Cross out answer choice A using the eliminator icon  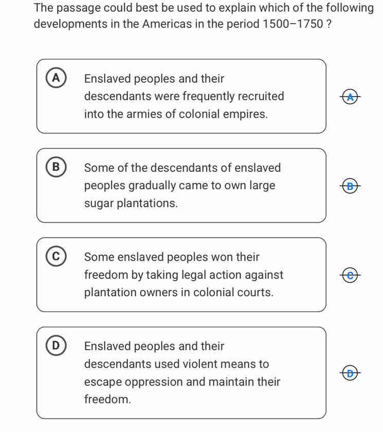coord(349,97)
